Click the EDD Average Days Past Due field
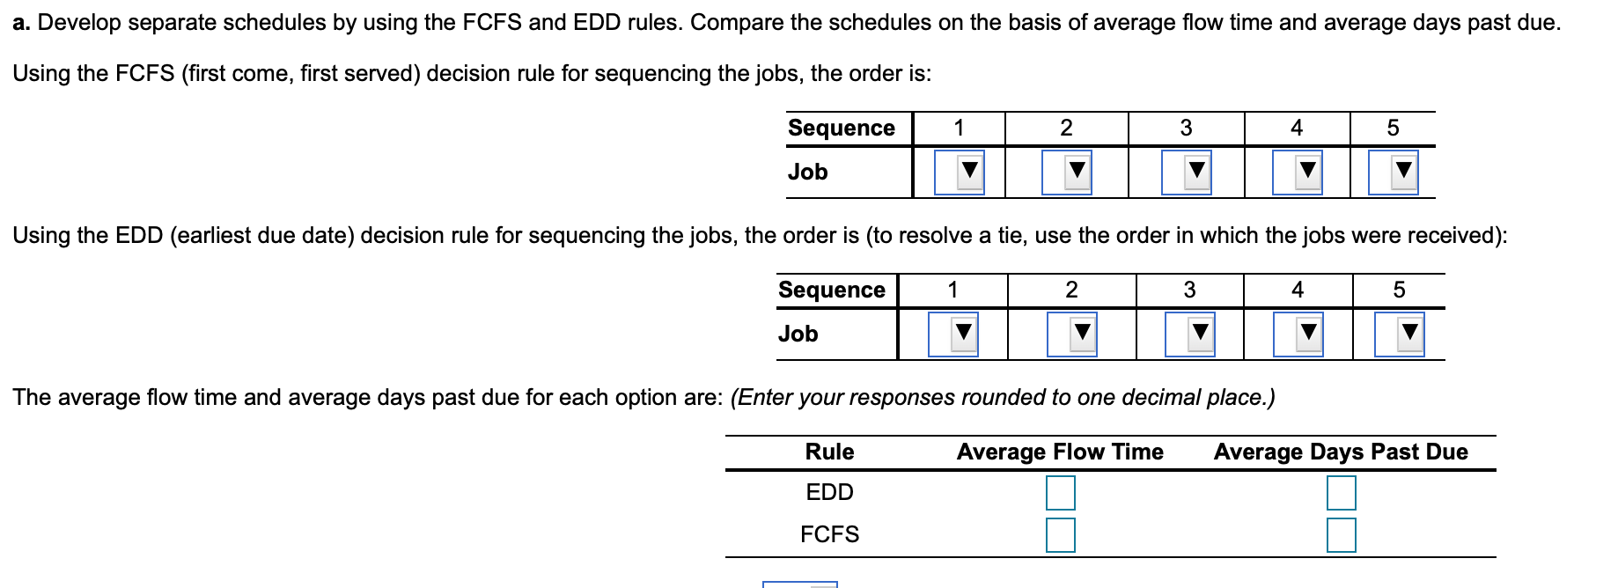This screenshot has width=1618, height=588. click(x=1342, y=492)
